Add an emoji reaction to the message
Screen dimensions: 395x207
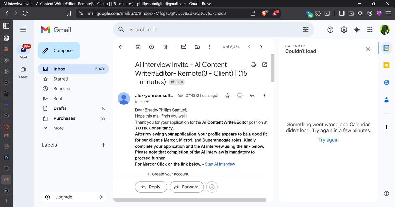click(240, 95)
